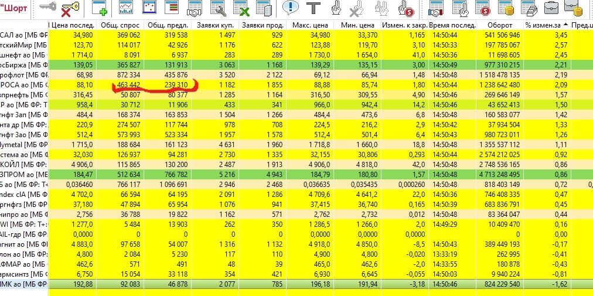Open the table with red stop sign icon
593x296 pixels.
pyautogui.click(x=483, y=8)
